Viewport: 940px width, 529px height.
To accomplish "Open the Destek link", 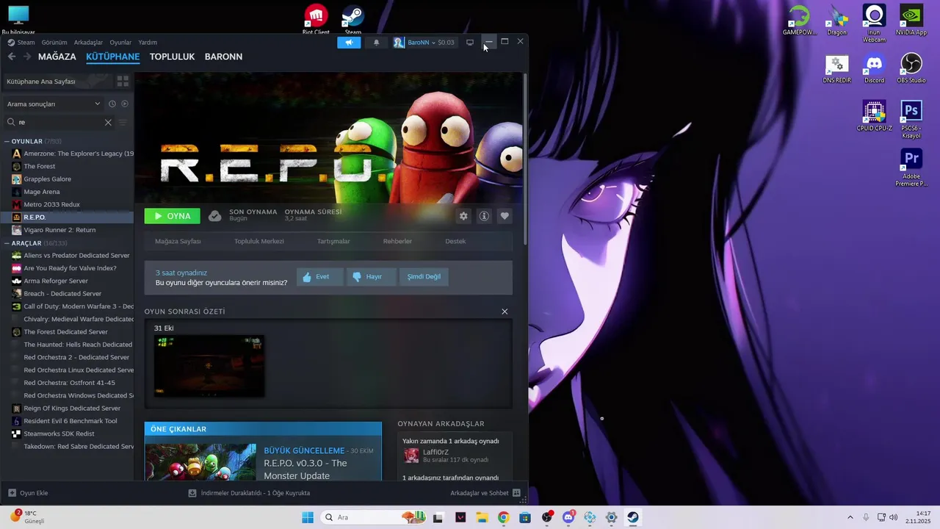I will click(x=455, y=241).
